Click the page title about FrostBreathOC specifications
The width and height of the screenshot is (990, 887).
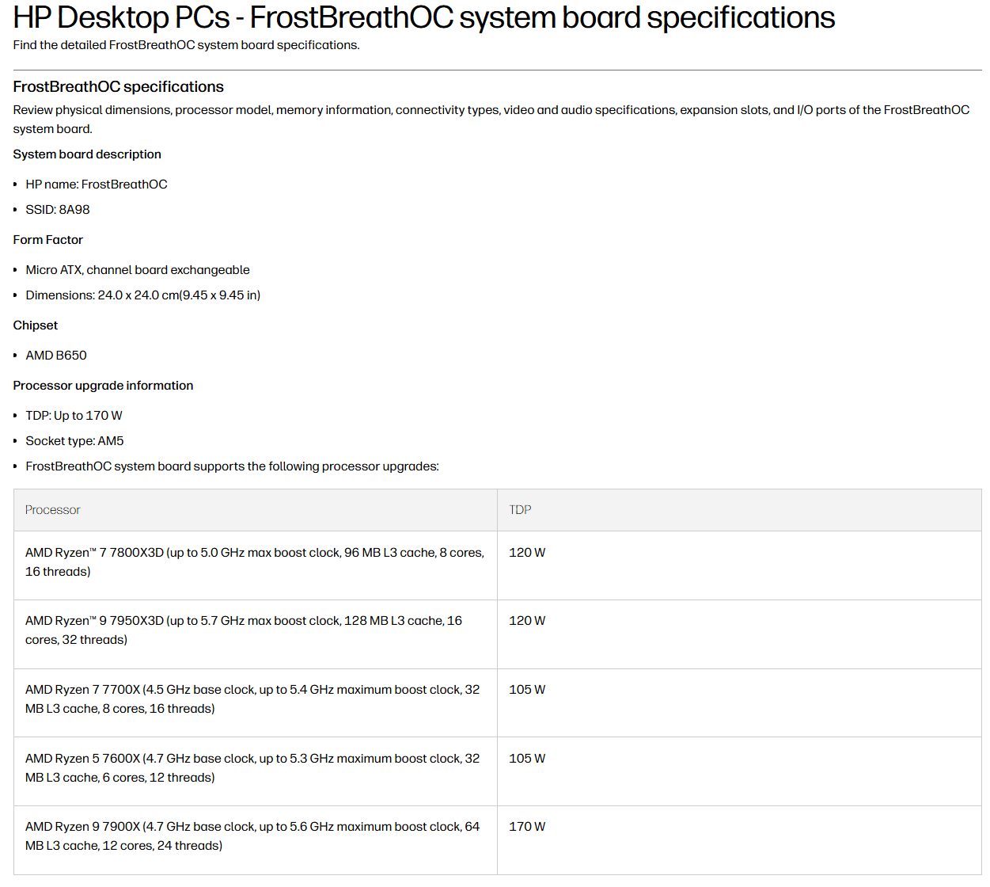click(x=423, y=17)
